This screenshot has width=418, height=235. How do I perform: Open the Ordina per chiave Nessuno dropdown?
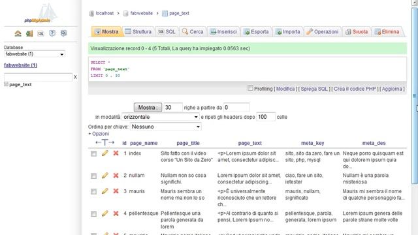[165, 127]
